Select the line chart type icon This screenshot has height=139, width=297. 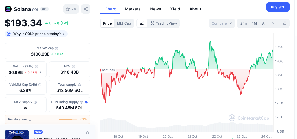(x=142, y=23)
